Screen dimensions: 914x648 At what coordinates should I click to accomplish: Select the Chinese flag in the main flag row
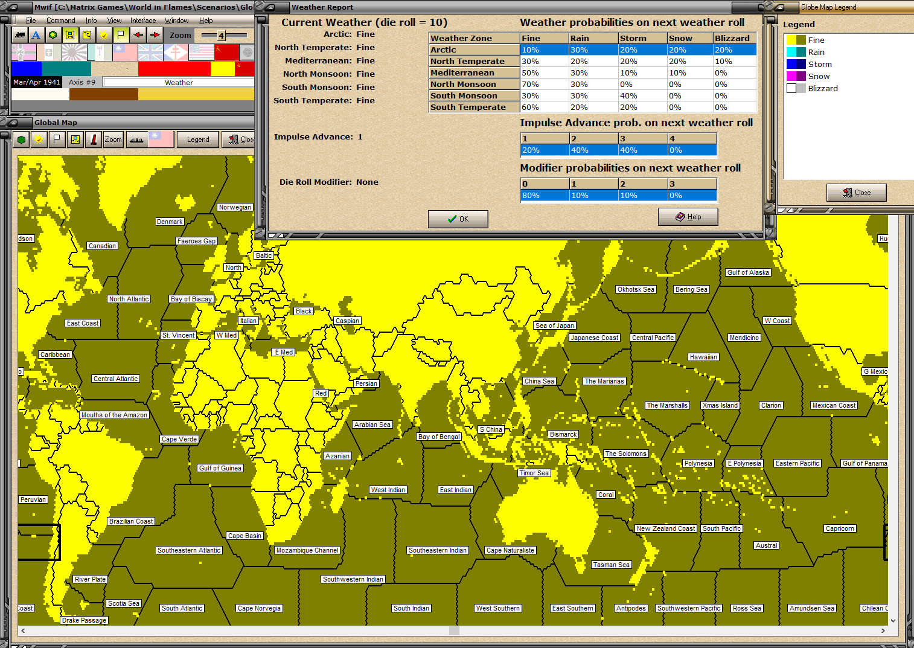click(125, 53)
